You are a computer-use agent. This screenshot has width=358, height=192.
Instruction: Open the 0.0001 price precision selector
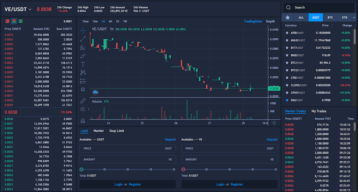point(68,21)
